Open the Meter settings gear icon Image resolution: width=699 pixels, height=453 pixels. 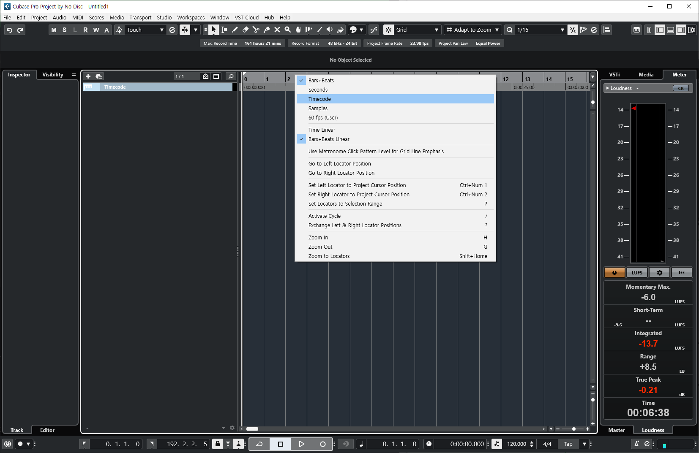pos(659,273)
